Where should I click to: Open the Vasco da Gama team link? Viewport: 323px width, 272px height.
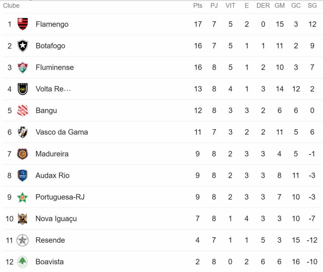point(62,132)
